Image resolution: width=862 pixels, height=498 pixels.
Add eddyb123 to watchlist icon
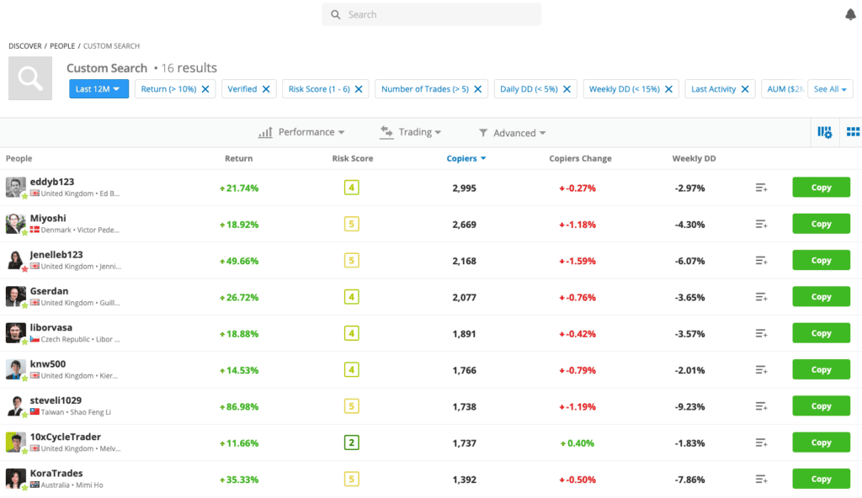tap(761, 188)
